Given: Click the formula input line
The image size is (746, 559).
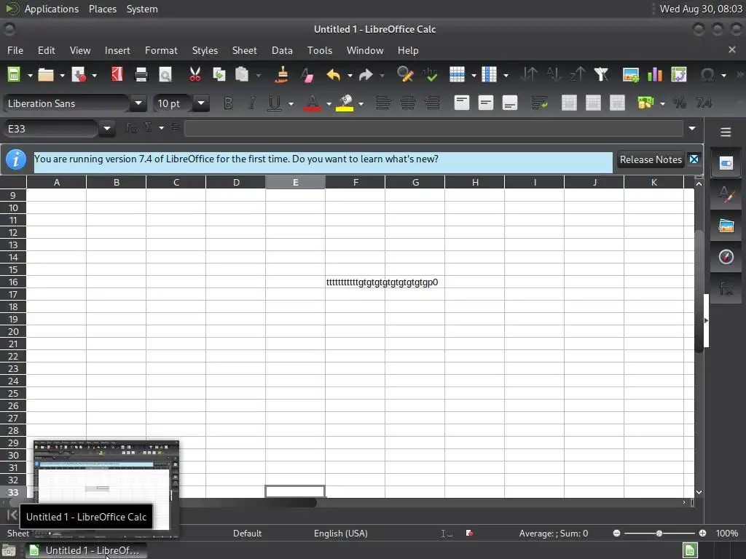Looking at the screenshot, I should pos(433,128).
